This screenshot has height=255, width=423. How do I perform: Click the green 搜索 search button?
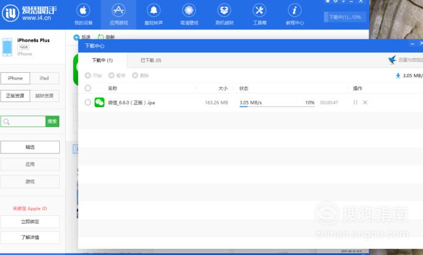(x=53, y=122)
